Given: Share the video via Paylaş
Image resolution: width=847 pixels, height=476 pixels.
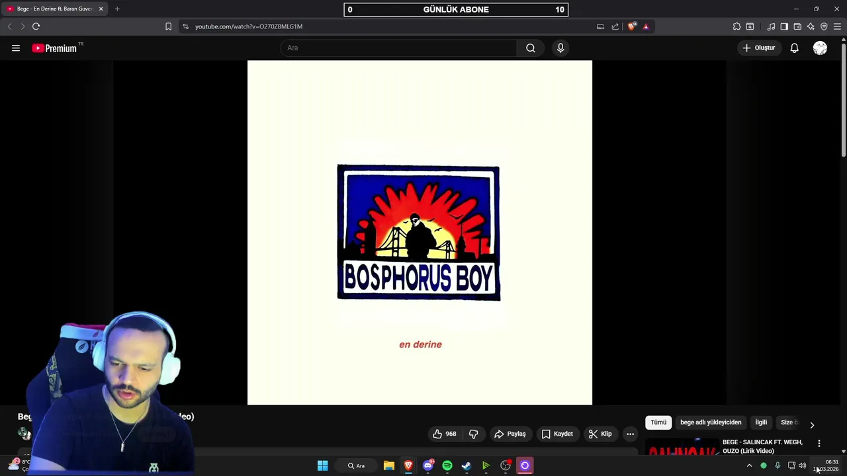Looking at the screenshot, I should tap(510, 434).
